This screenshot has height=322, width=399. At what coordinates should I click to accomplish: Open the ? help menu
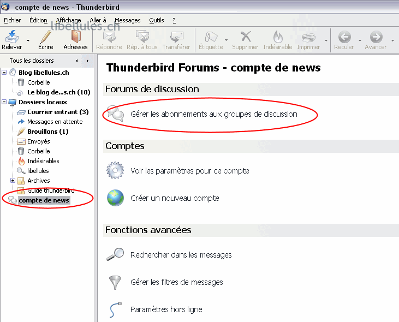tap(174, 20)
